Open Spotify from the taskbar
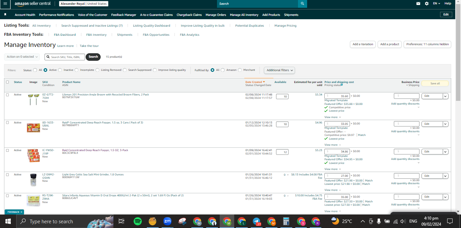The width and height of the screenshot is (461, 228). 137,221
